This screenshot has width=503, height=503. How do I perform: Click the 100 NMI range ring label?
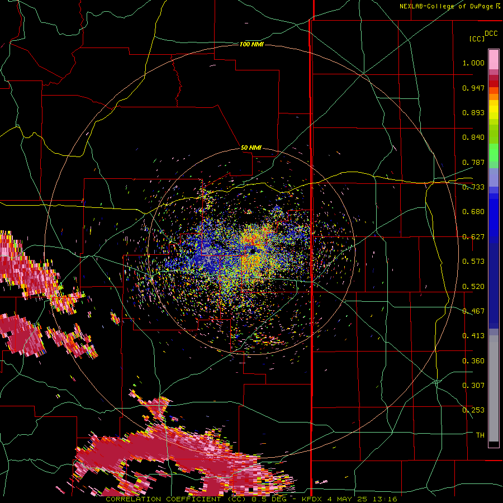pos(251,44)
